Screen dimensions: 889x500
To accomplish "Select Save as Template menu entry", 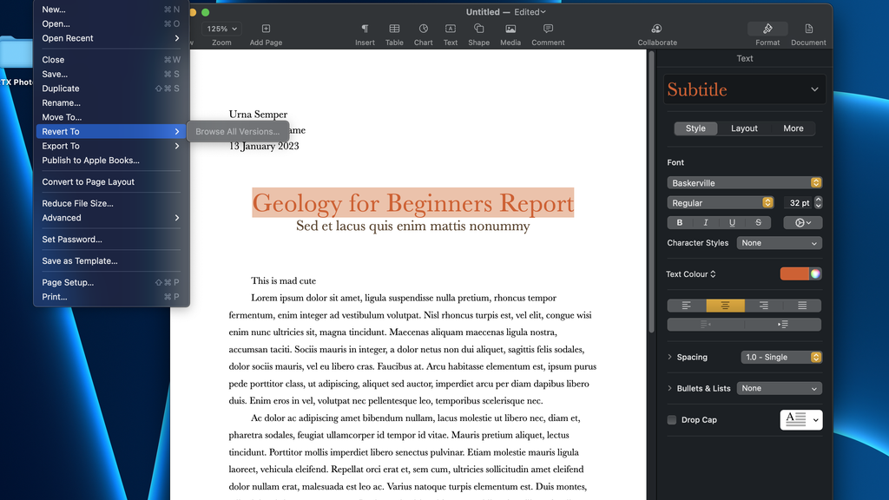I will coord(80,260).
